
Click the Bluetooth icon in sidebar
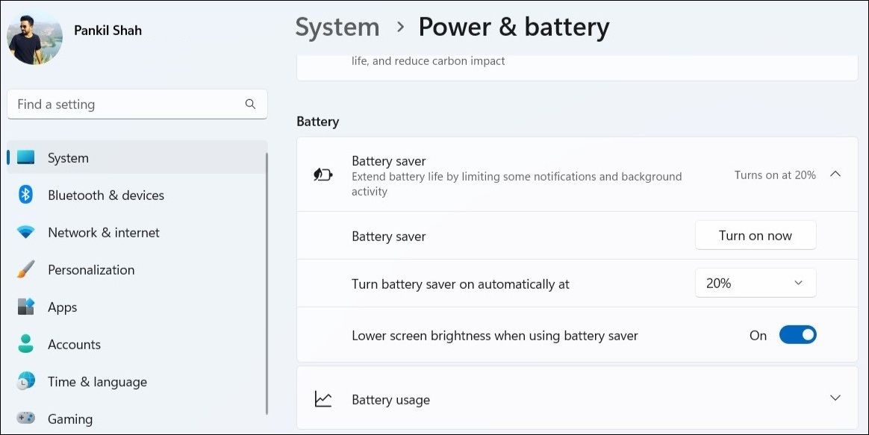(26, 195)
